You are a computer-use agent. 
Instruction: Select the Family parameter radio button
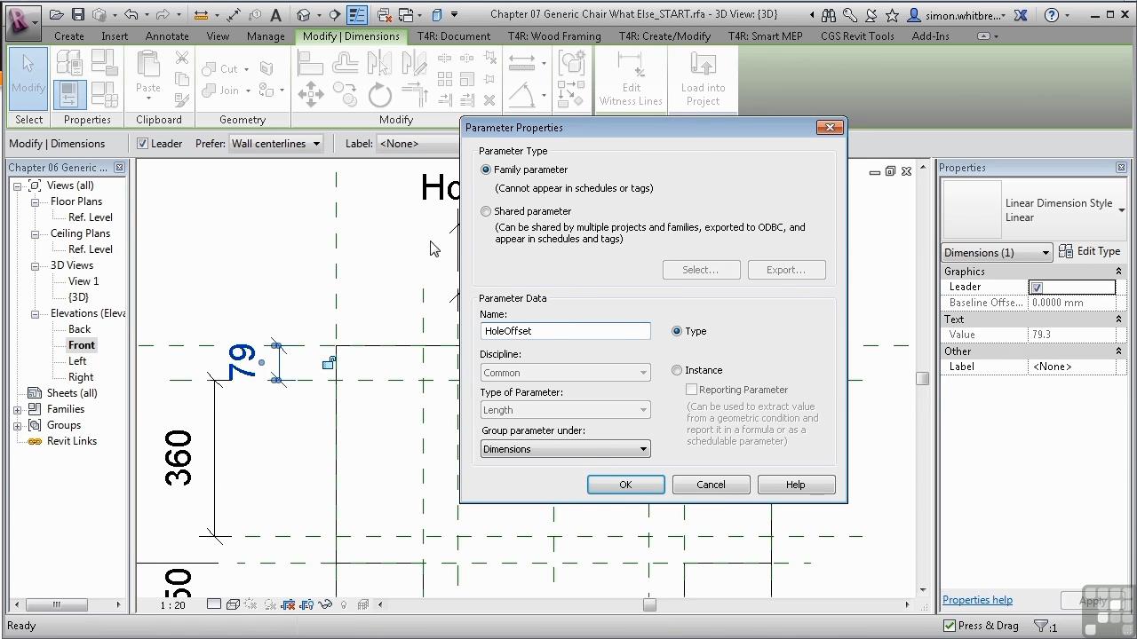tap(486, 170)
